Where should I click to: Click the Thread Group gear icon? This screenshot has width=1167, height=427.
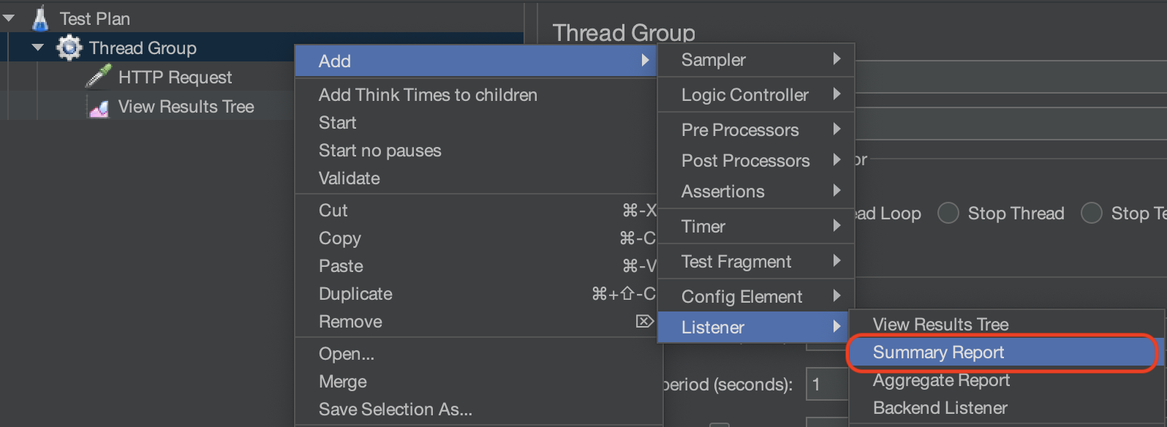tap(69, 48)
